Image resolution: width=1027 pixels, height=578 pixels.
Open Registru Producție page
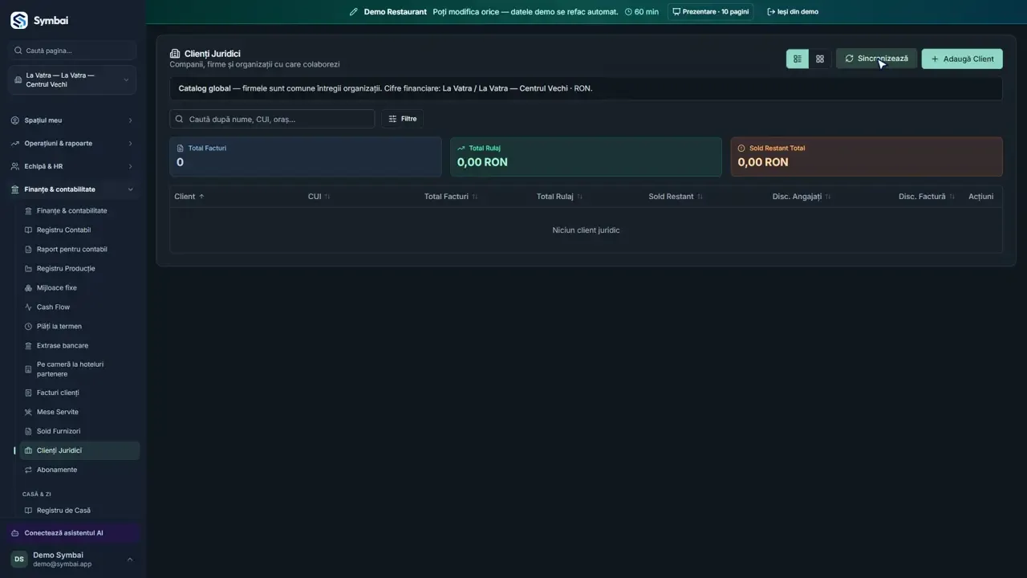pyautogui.click(x=79, y=269)
